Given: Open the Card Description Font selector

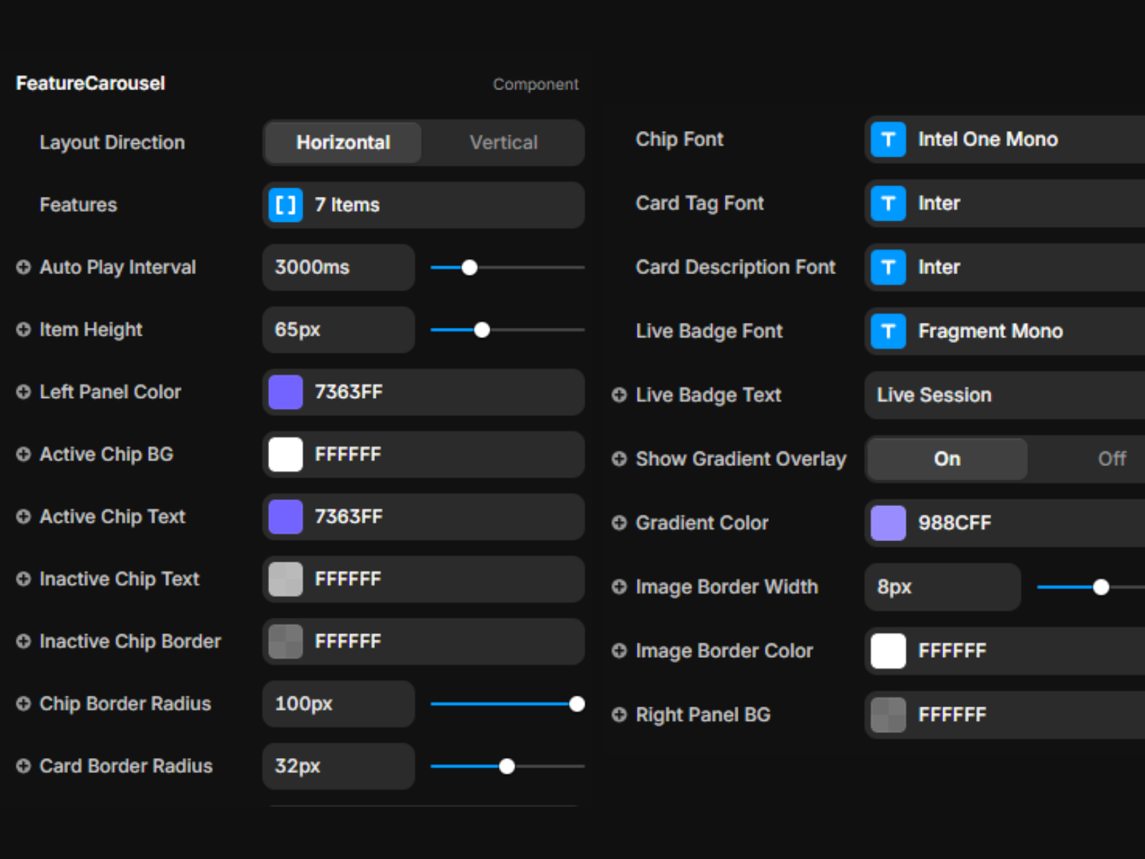Looking at the screenshot, I should point(1002,267).
